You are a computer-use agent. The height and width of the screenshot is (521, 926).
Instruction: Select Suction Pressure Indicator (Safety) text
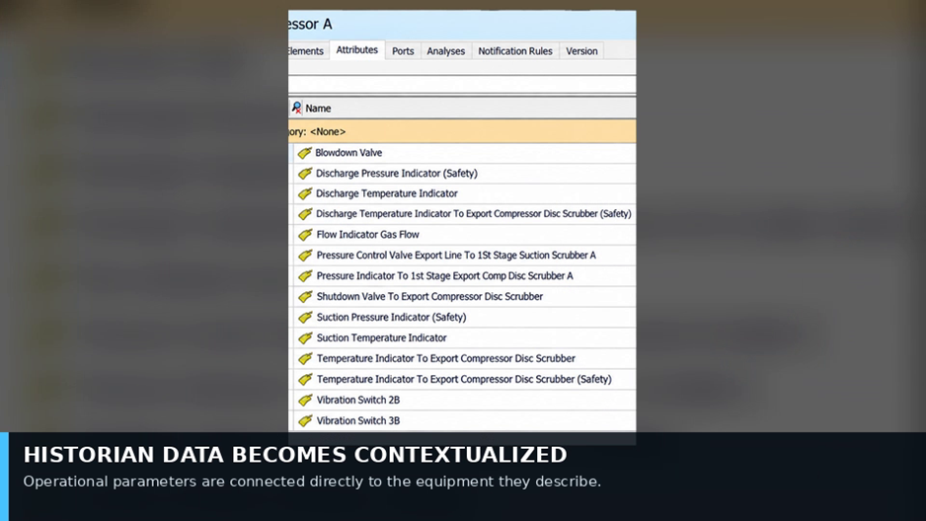391,318
